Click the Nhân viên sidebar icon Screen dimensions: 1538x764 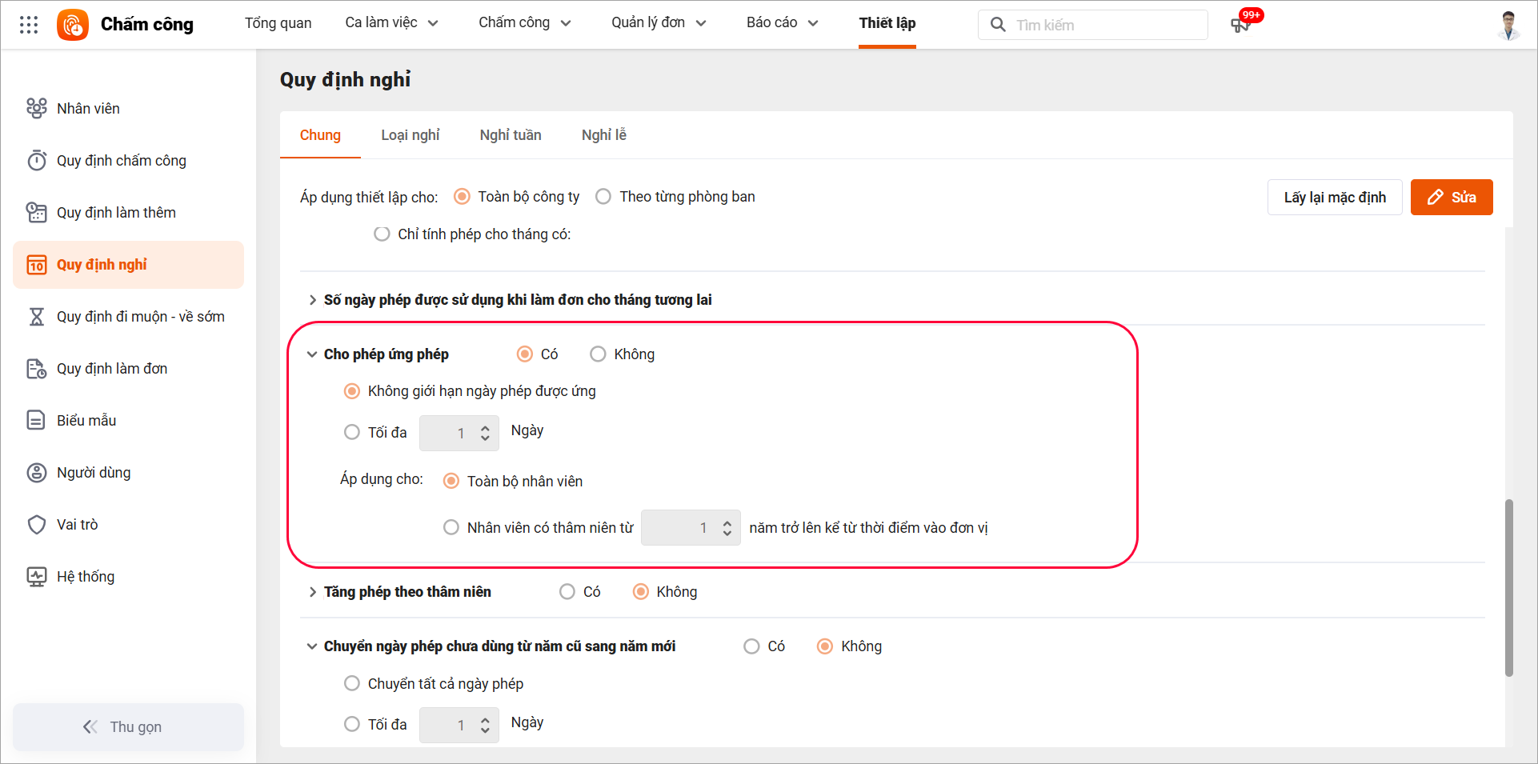click(x=37, y=109)
